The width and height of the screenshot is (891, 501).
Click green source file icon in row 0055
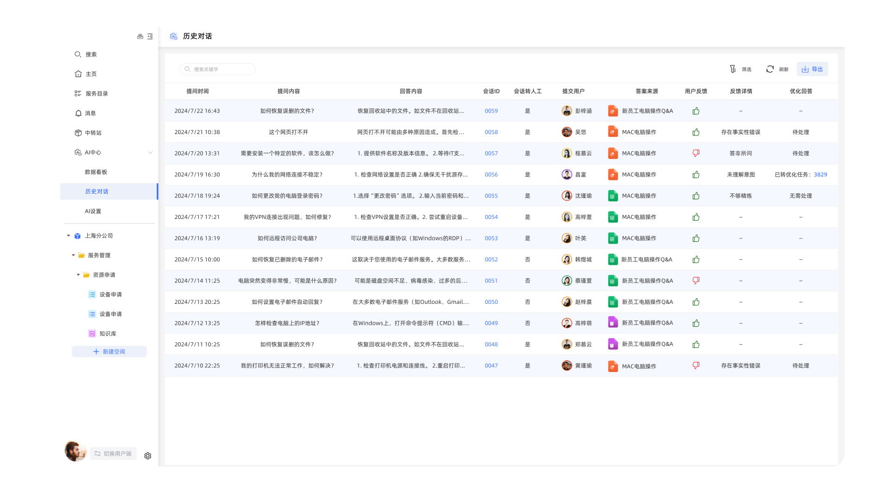coord(613,196)
